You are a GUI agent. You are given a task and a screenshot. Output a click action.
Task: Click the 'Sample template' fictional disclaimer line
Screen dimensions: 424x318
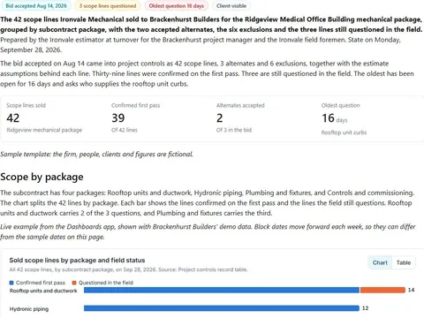[96, 154]
